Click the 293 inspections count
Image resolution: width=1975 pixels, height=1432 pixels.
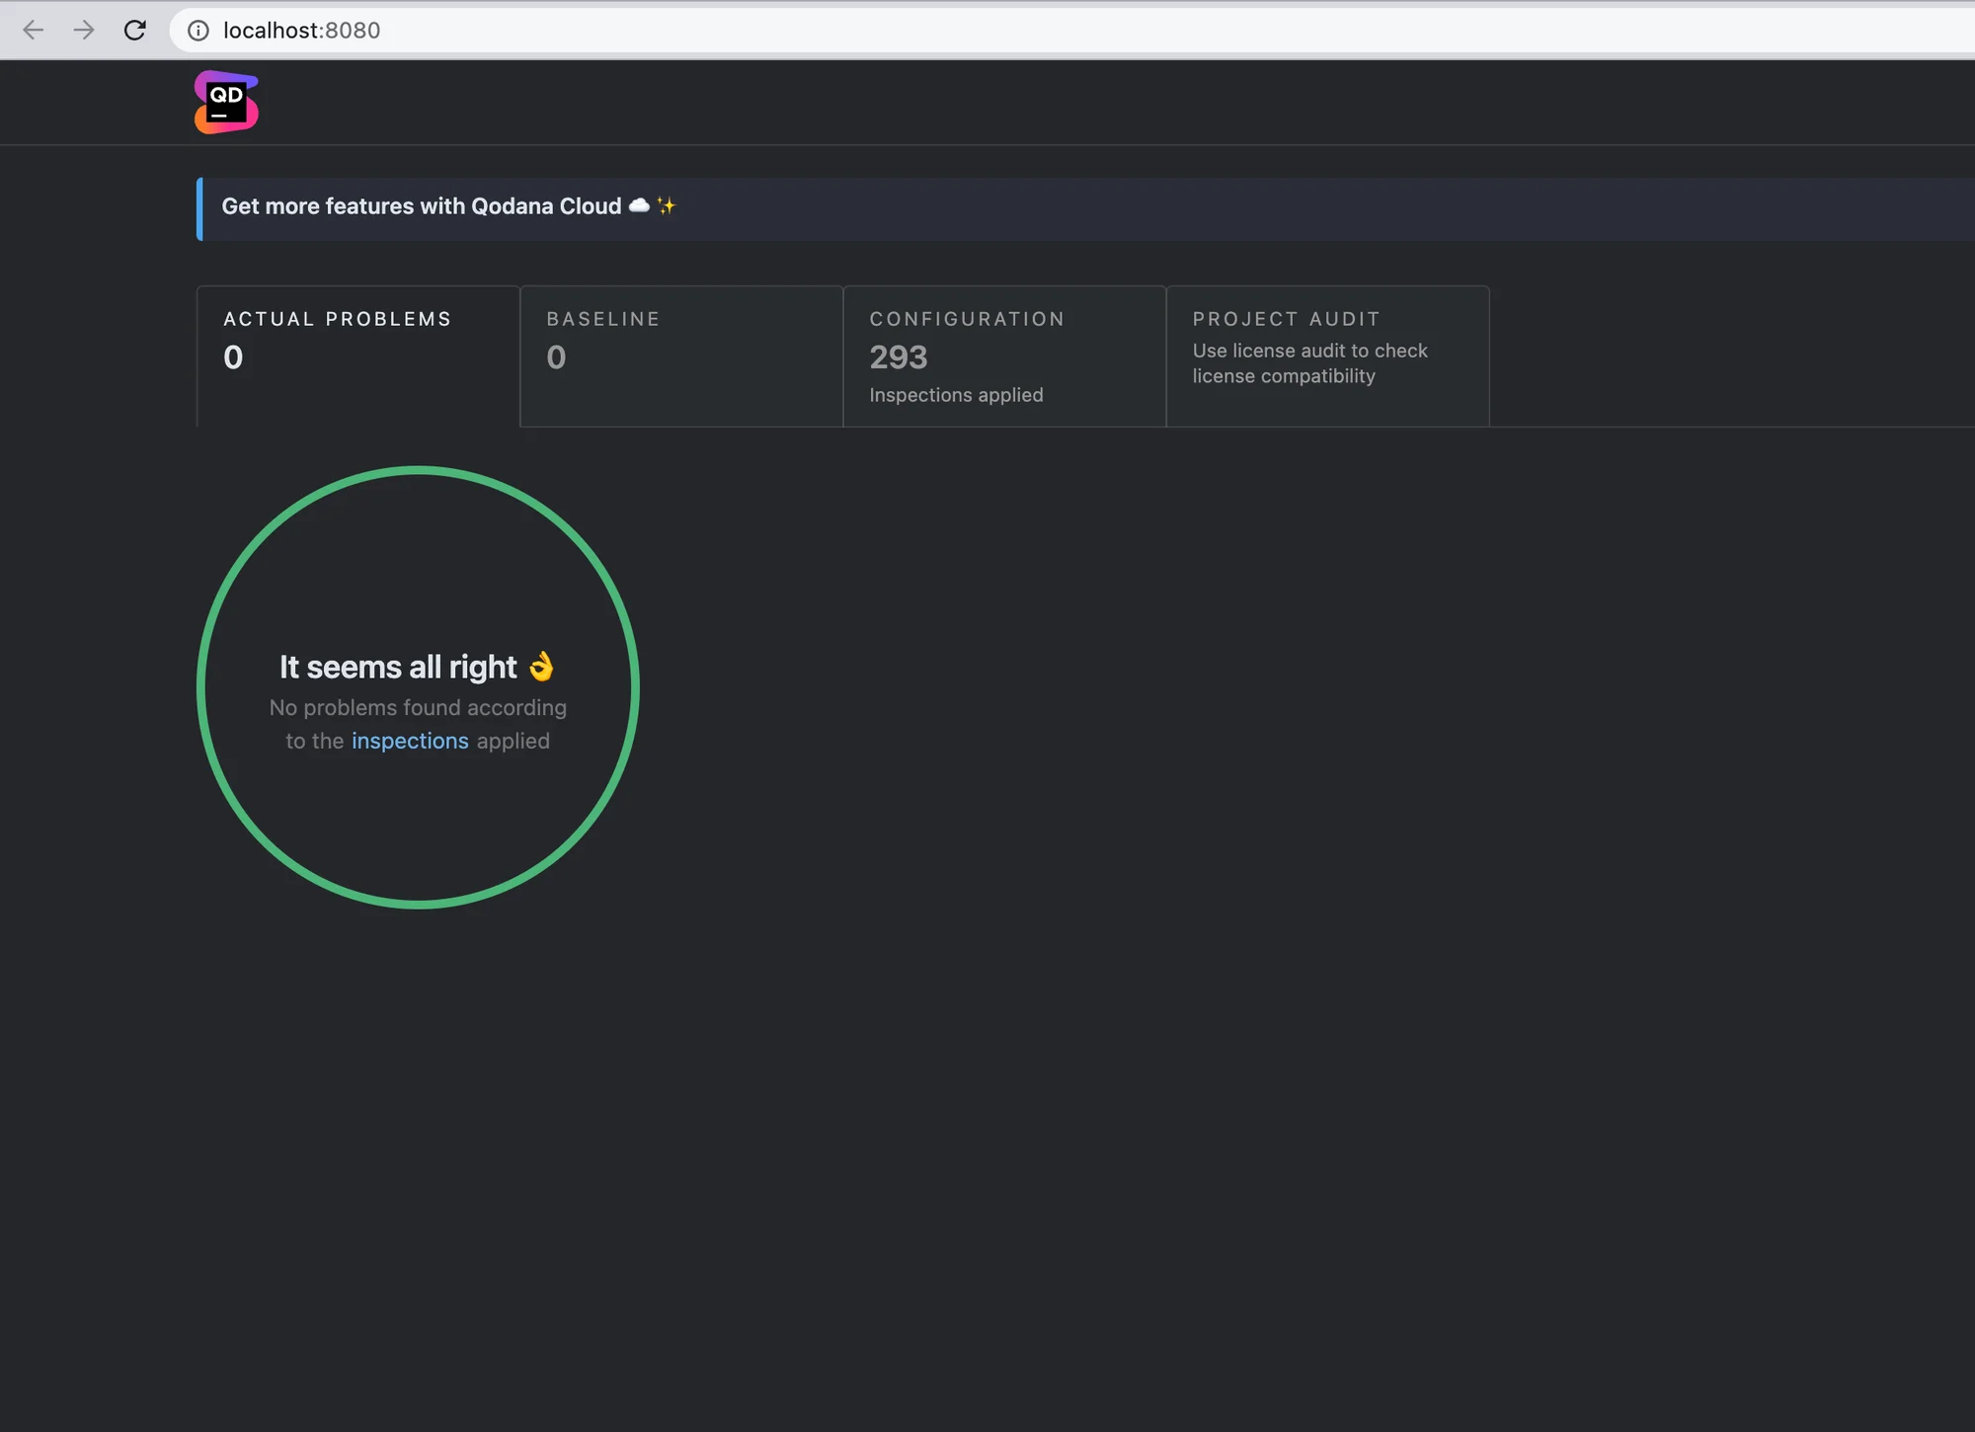pos(898,358)
